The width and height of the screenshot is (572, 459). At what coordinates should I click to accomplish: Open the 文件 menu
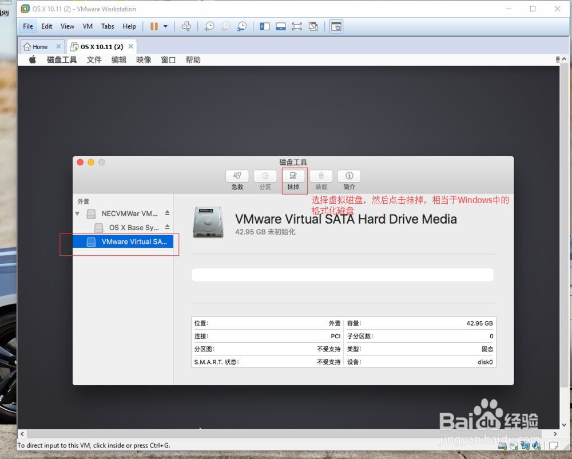[94, 60]
